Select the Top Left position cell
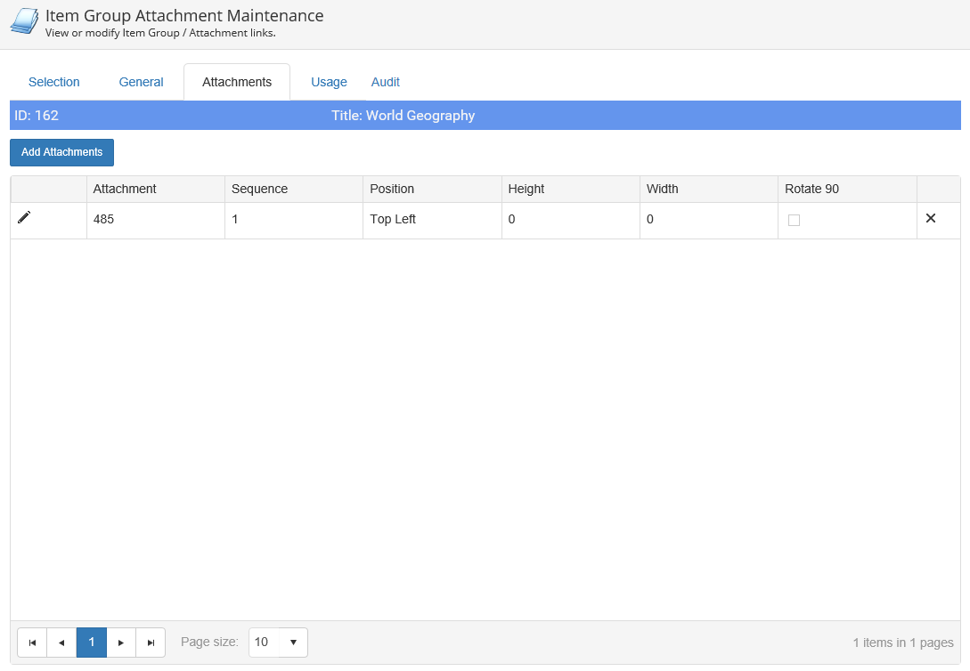The image size is (970, 671). [x=393, y=219]
